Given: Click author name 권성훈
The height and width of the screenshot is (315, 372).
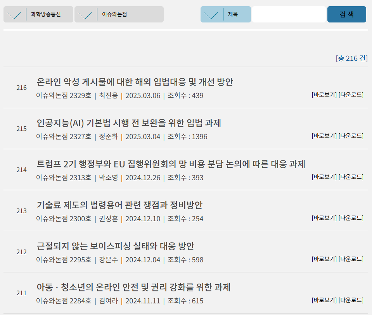Looking at the screenshot, I should click(x=109, y=219).
